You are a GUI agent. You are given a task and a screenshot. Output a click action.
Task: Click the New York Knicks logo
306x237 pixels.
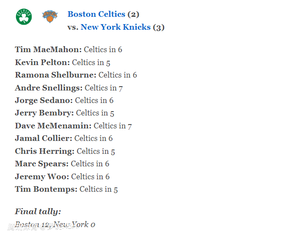(x=50, y=16)
